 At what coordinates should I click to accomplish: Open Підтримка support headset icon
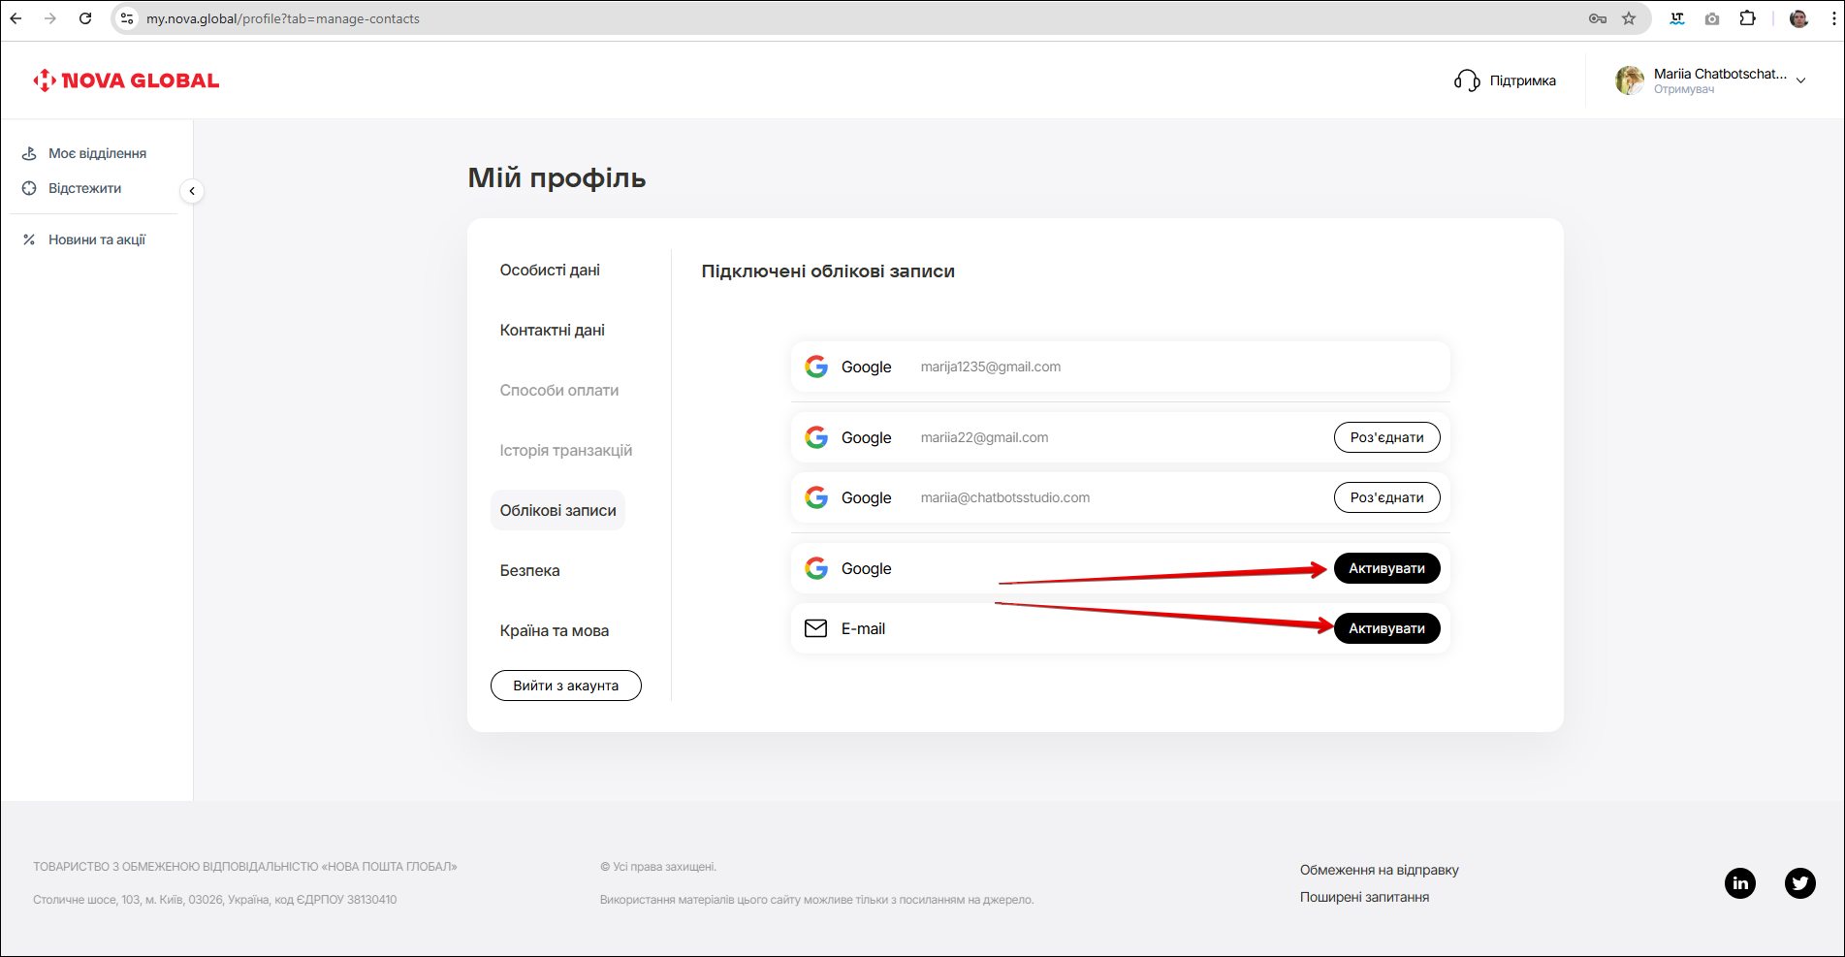click(x=1467, y=80)
